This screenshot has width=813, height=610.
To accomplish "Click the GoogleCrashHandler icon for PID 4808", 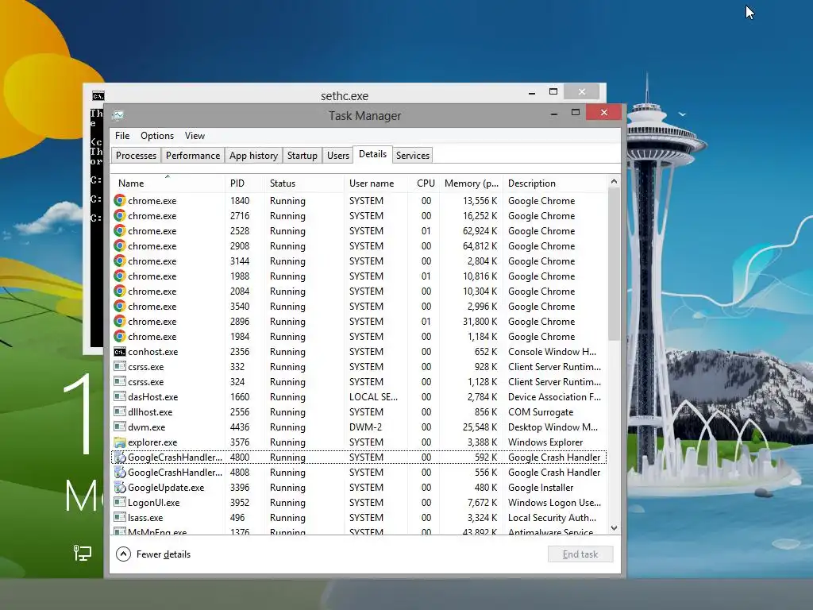I will tap(120, 472).
